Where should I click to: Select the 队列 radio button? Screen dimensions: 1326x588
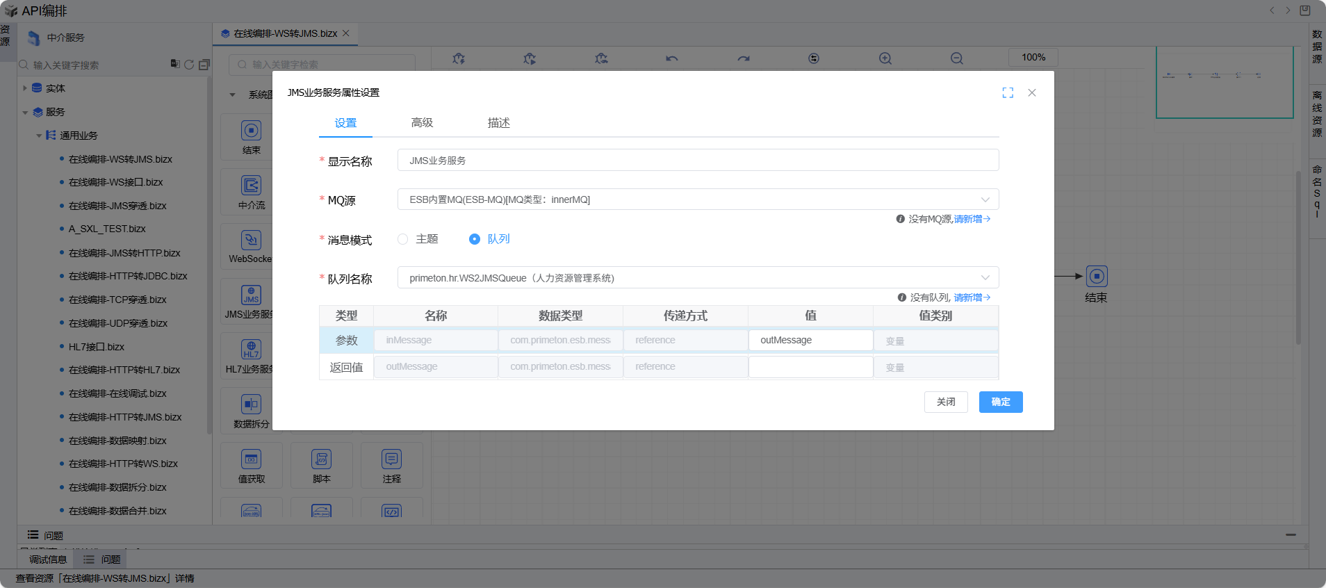475,239
